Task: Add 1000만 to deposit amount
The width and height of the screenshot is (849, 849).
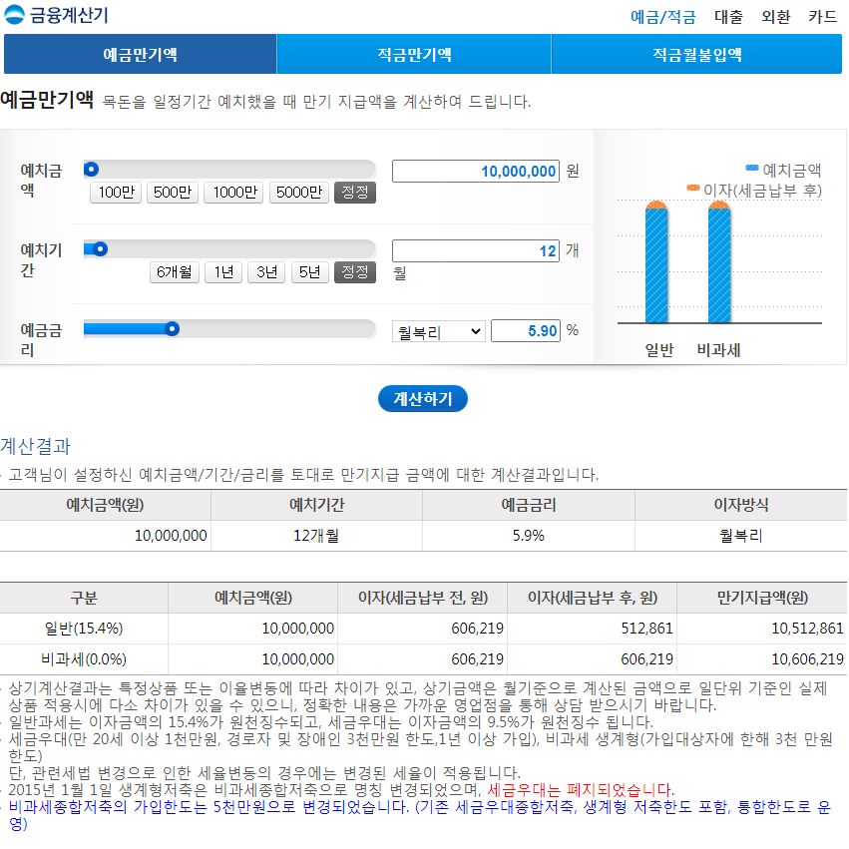Action: pyautogui.click(x=234, y=193)
